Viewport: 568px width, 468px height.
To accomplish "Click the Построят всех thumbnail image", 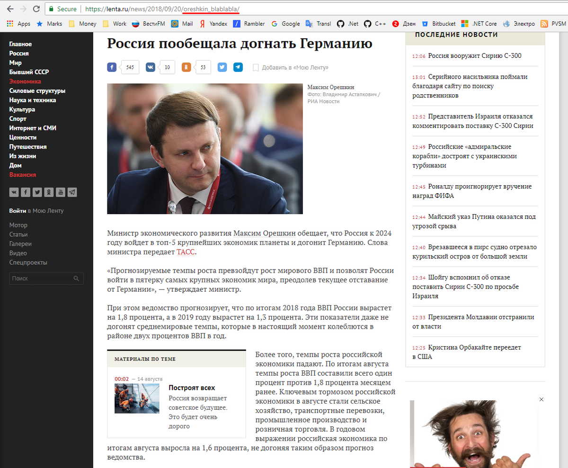I will 137,398.
